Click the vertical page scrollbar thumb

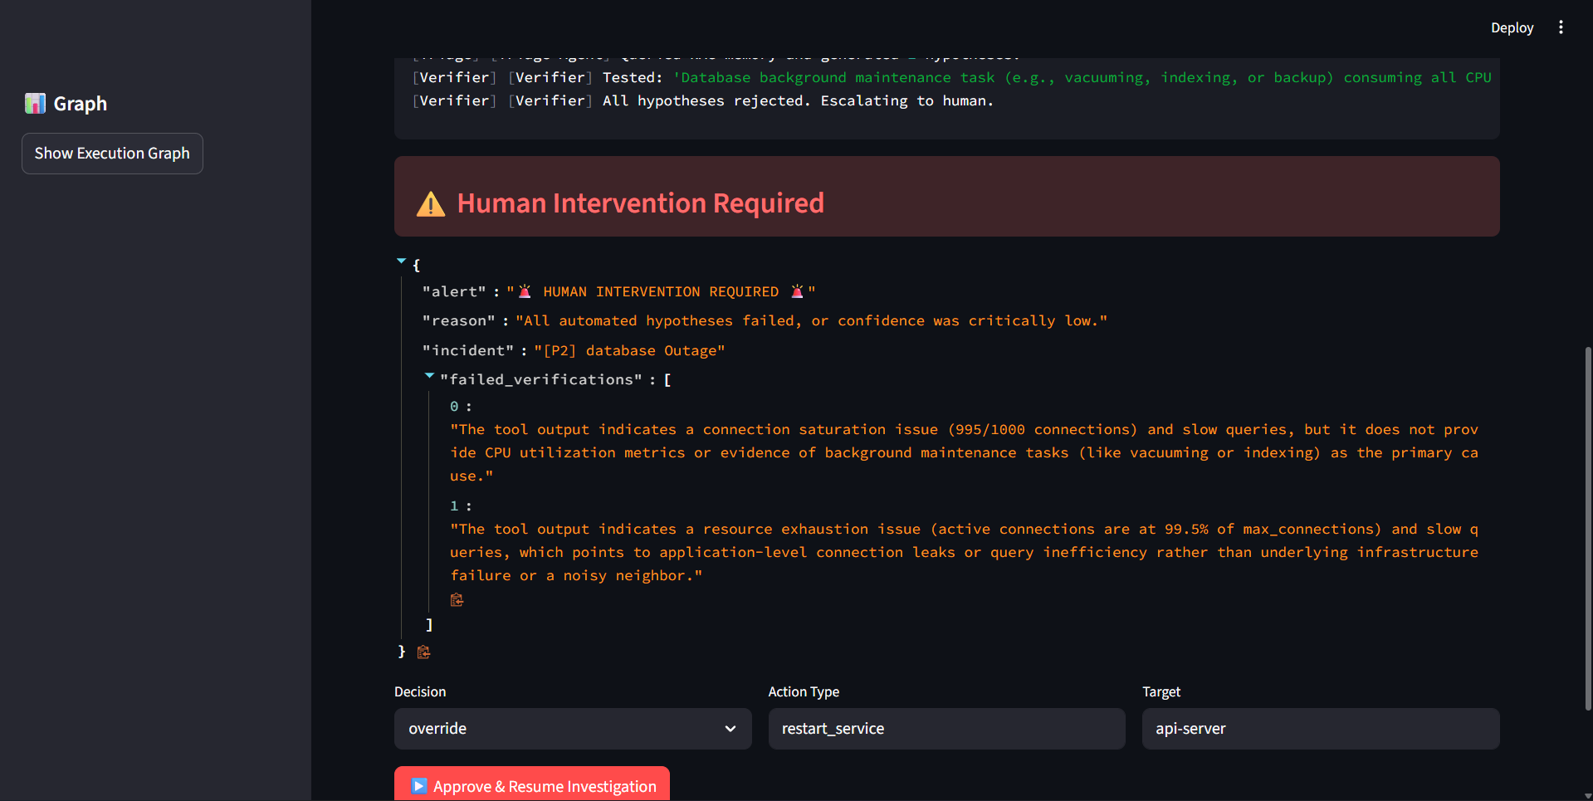(1588, 528)
